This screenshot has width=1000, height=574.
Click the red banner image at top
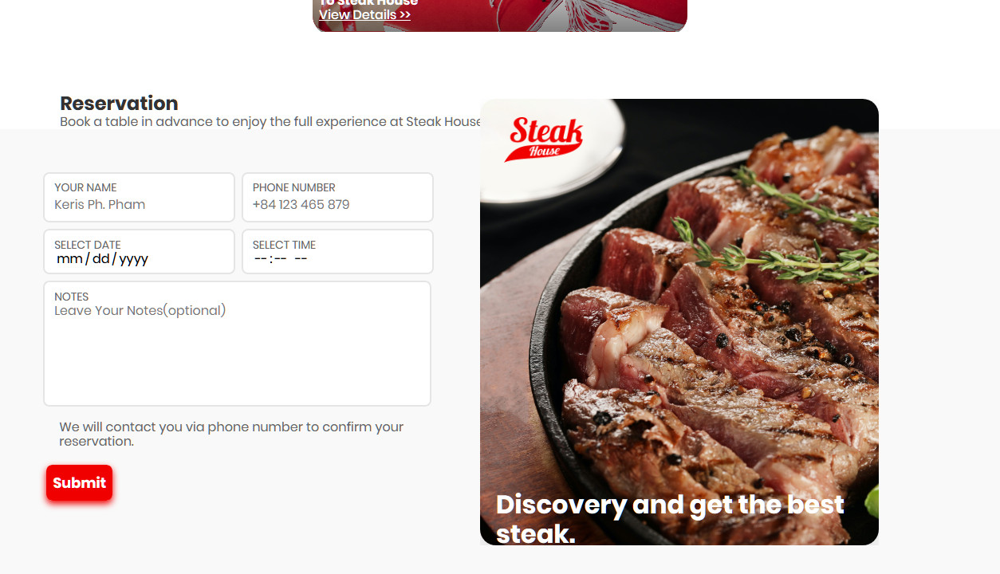click(x=500, y=15)
